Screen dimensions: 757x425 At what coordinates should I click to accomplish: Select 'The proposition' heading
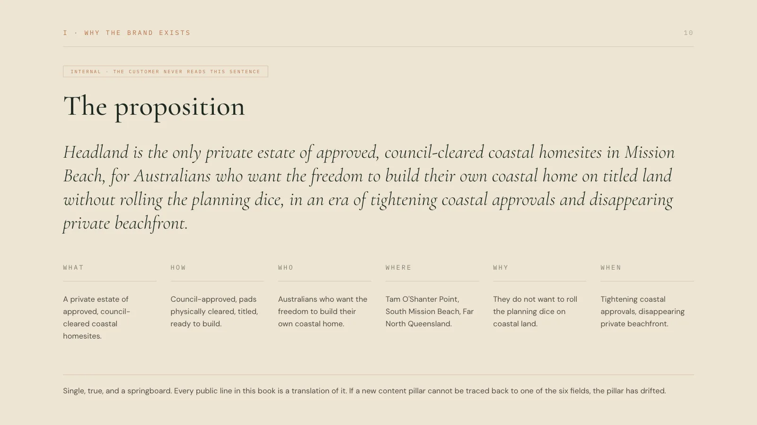[154, 107]
